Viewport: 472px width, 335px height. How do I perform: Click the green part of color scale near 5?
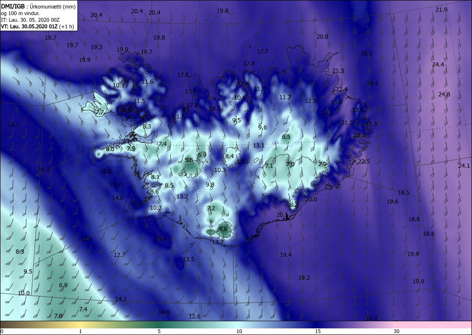(x=159, y=325)
